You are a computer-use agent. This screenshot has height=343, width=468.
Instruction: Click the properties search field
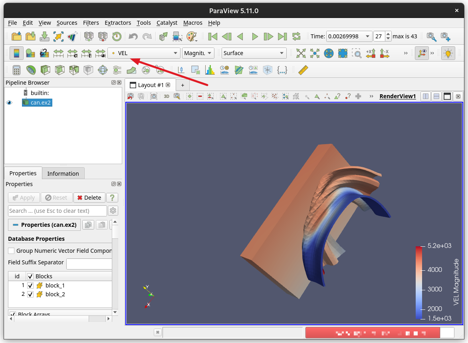58,211
